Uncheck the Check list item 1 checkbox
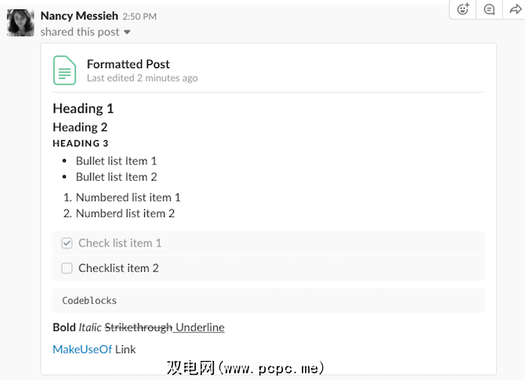 coord(67,244)
